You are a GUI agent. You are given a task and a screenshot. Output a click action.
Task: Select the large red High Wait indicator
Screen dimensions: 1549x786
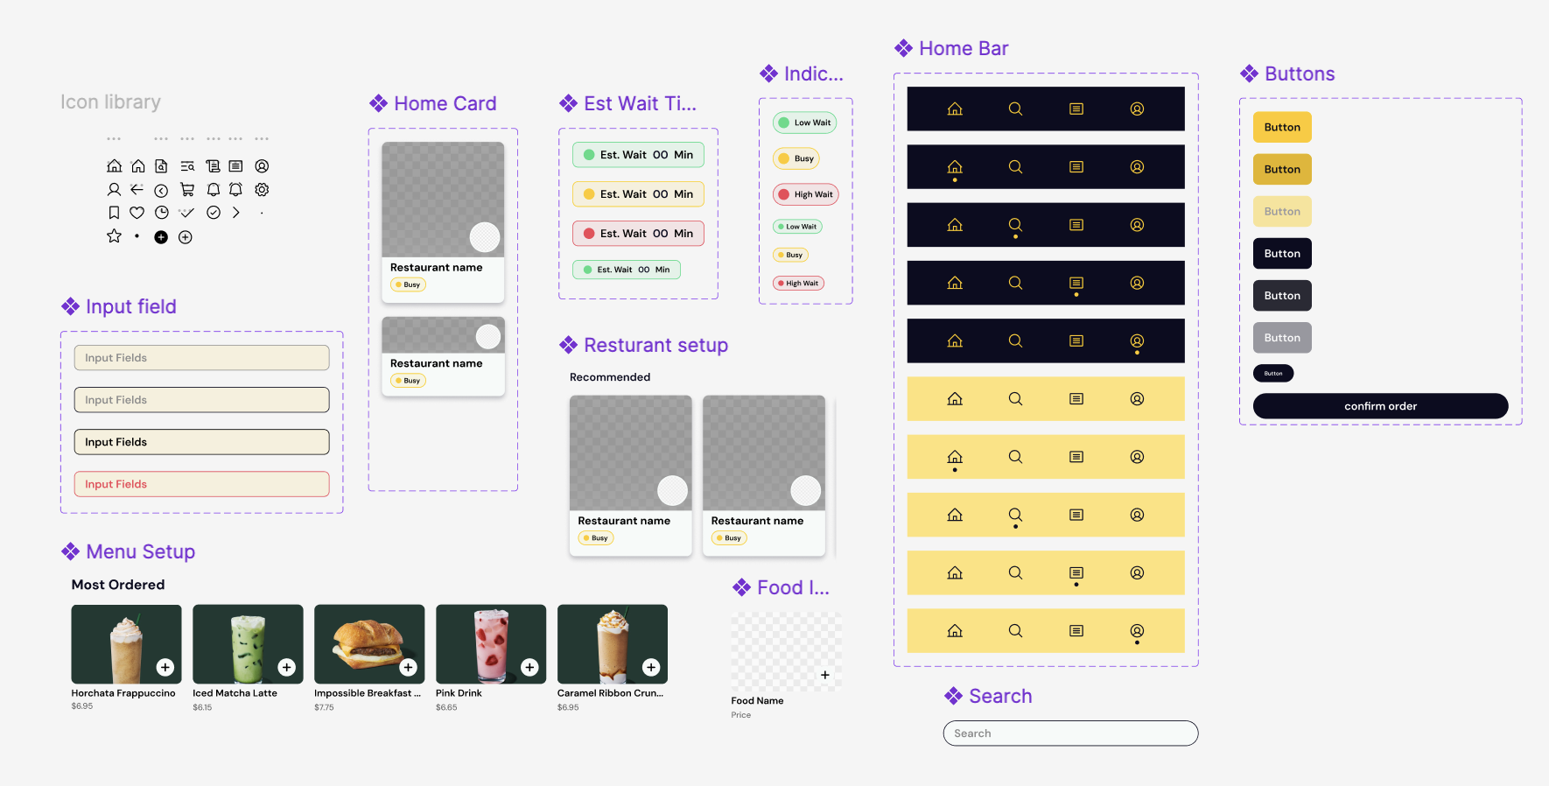coord(806,194)
